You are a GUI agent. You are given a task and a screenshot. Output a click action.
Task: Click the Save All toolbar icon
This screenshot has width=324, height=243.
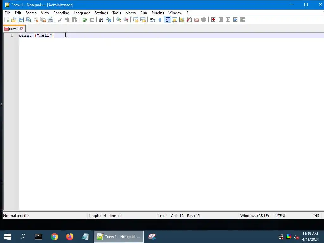point(28,20)
